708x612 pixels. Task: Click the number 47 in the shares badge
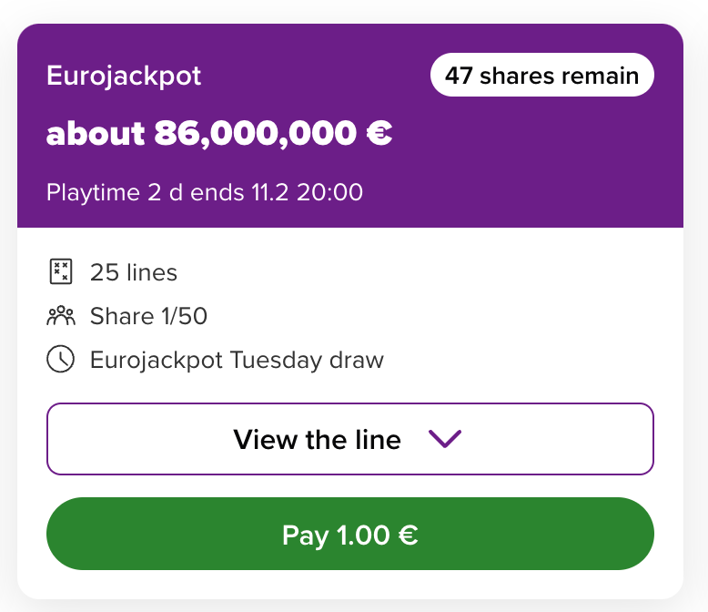coord(459,76)
